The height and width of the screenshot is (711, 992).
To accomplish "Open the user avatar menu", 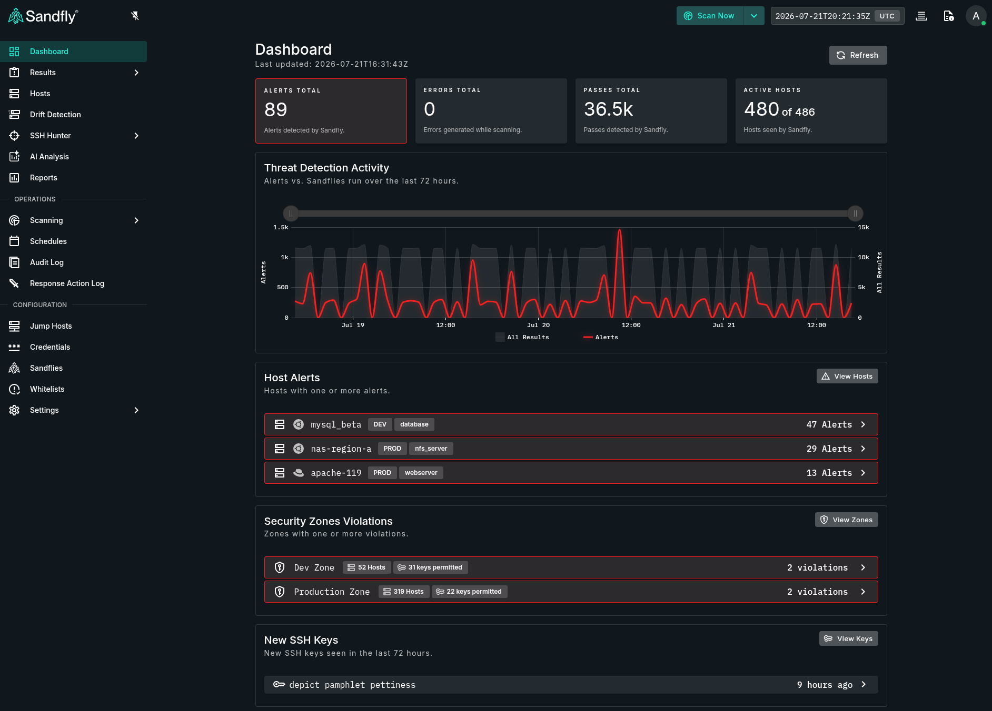I will click(x=976, y=16).
